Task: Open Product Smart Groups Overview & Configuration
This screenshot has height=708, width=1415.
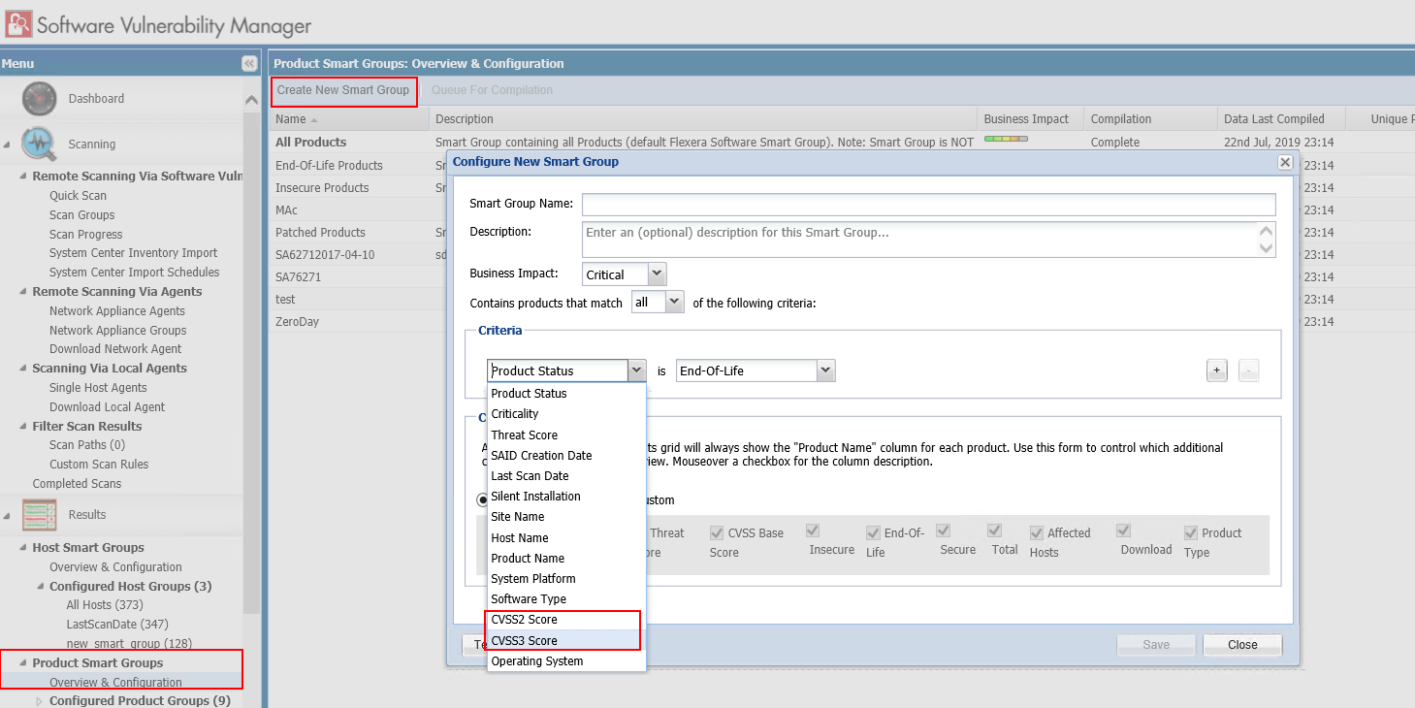Action: tap(115, 683)
